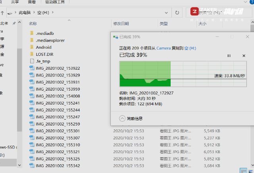Image resolution: width=254 pixels, height=173 pixels.
Task: Select image IMG_20201002_153922
Action: [x=55, y=68]
